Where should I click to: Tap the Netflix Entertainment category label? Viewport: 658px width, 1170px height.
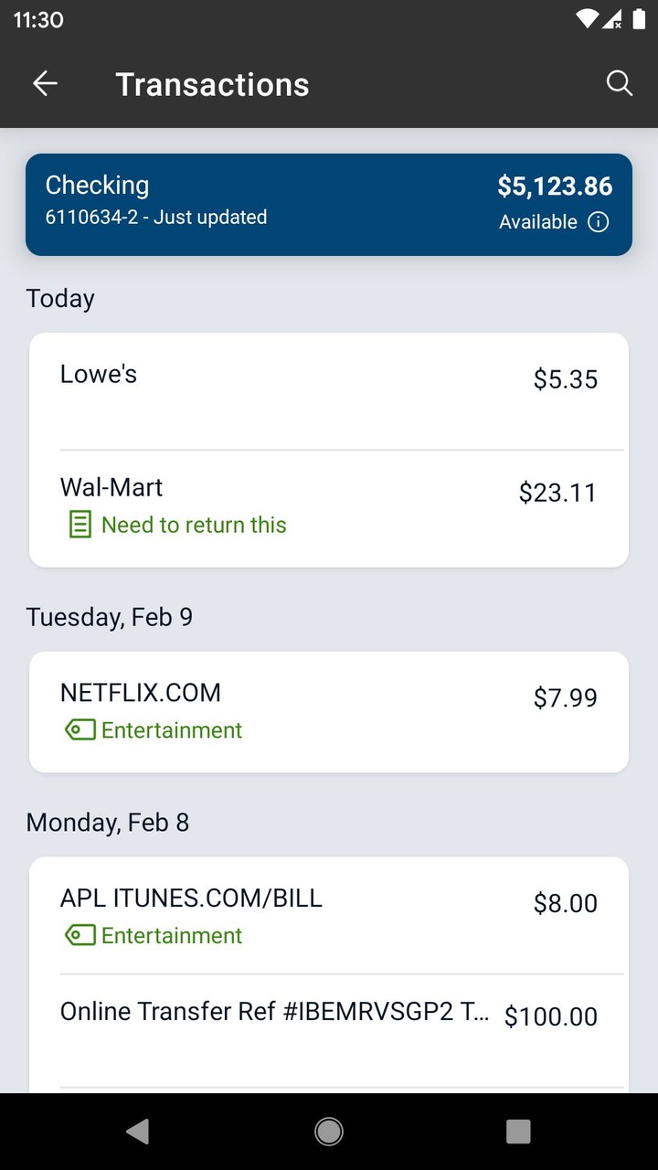[x=172, y=730]
